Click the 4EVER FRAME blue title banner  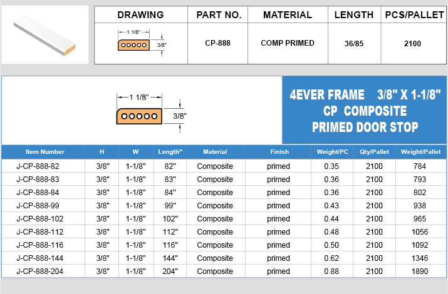click(365, 110)
